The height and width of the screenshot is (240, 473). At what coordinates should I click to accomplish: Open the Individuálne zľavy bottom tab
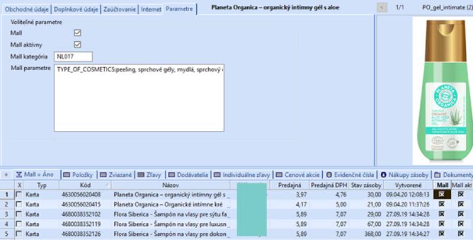click(242, 175)
